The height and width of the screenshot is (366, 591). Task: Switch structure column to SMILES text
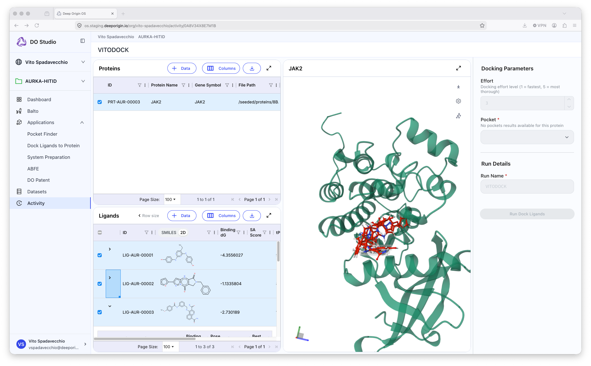tap(169, 232)
